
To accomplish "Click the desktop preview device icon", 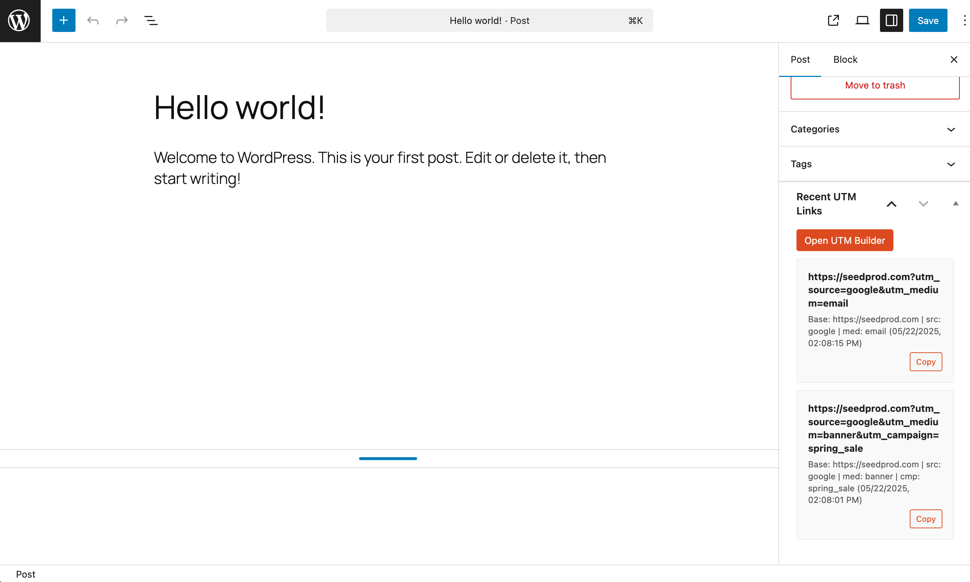I will [862, 20].
